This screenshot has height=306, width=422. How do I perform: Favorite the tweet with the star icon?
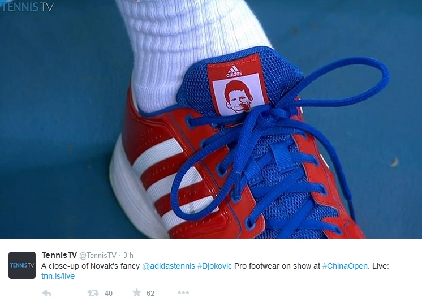(x=137, y=292)
